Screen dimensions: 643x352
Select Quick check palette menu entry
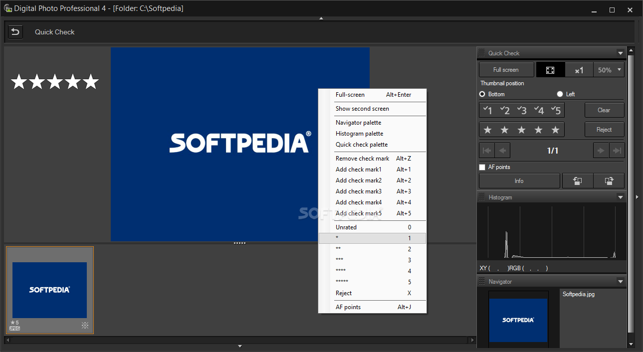coord(373,145)
